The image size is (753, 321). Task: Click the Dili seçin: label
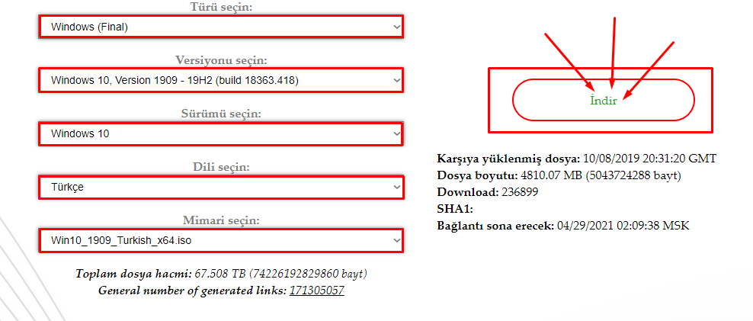[221, 167]
